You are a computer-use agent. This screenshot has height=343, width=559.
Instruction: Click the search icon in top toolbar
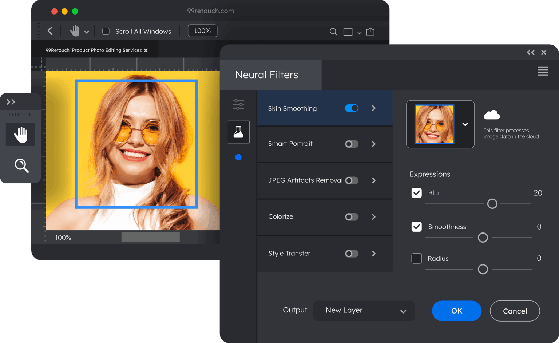[x=333, y=32]
